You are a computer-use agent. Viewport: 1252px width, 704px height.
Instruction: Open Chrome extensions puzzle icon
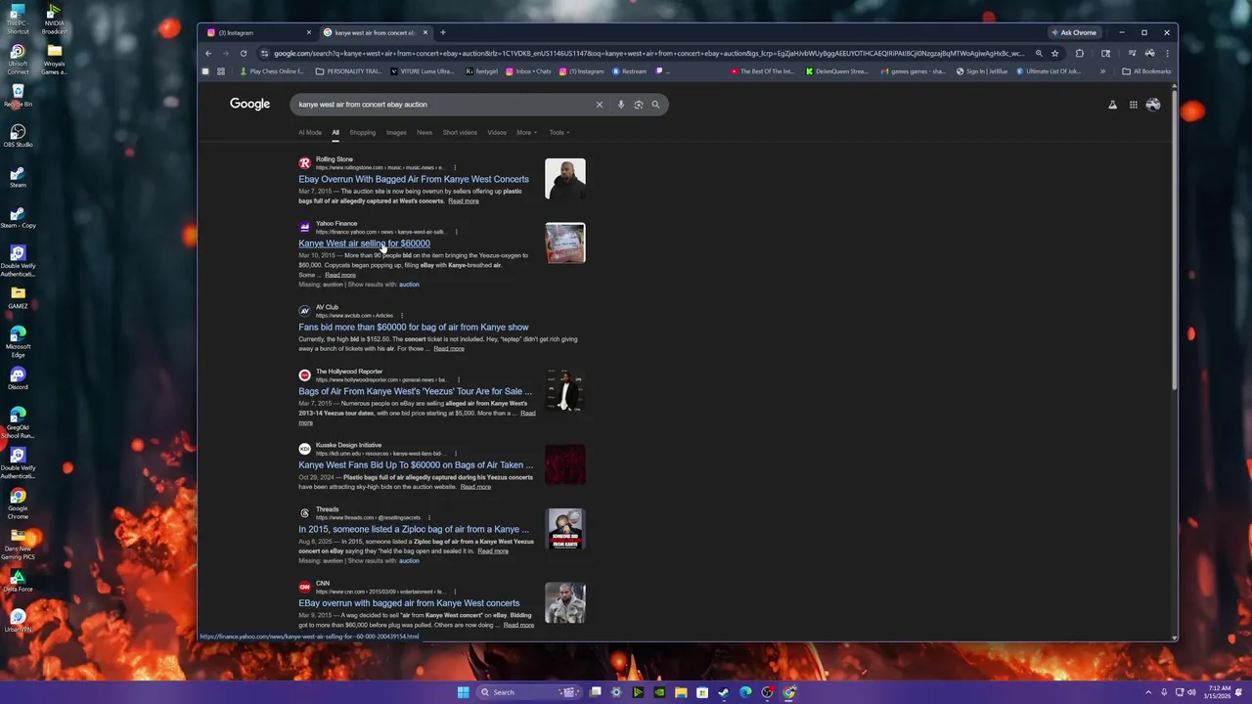click(1080, 54)
